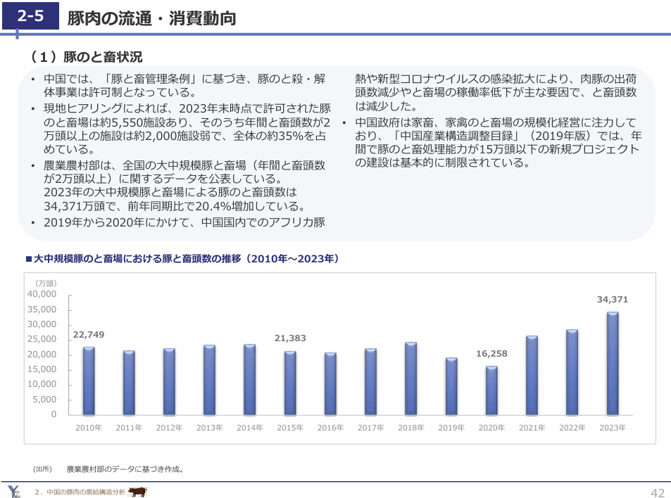Viewport: 671px width, 498px height.
Task: Select the 2017年 bar
Action: click(x=370, y=382)
